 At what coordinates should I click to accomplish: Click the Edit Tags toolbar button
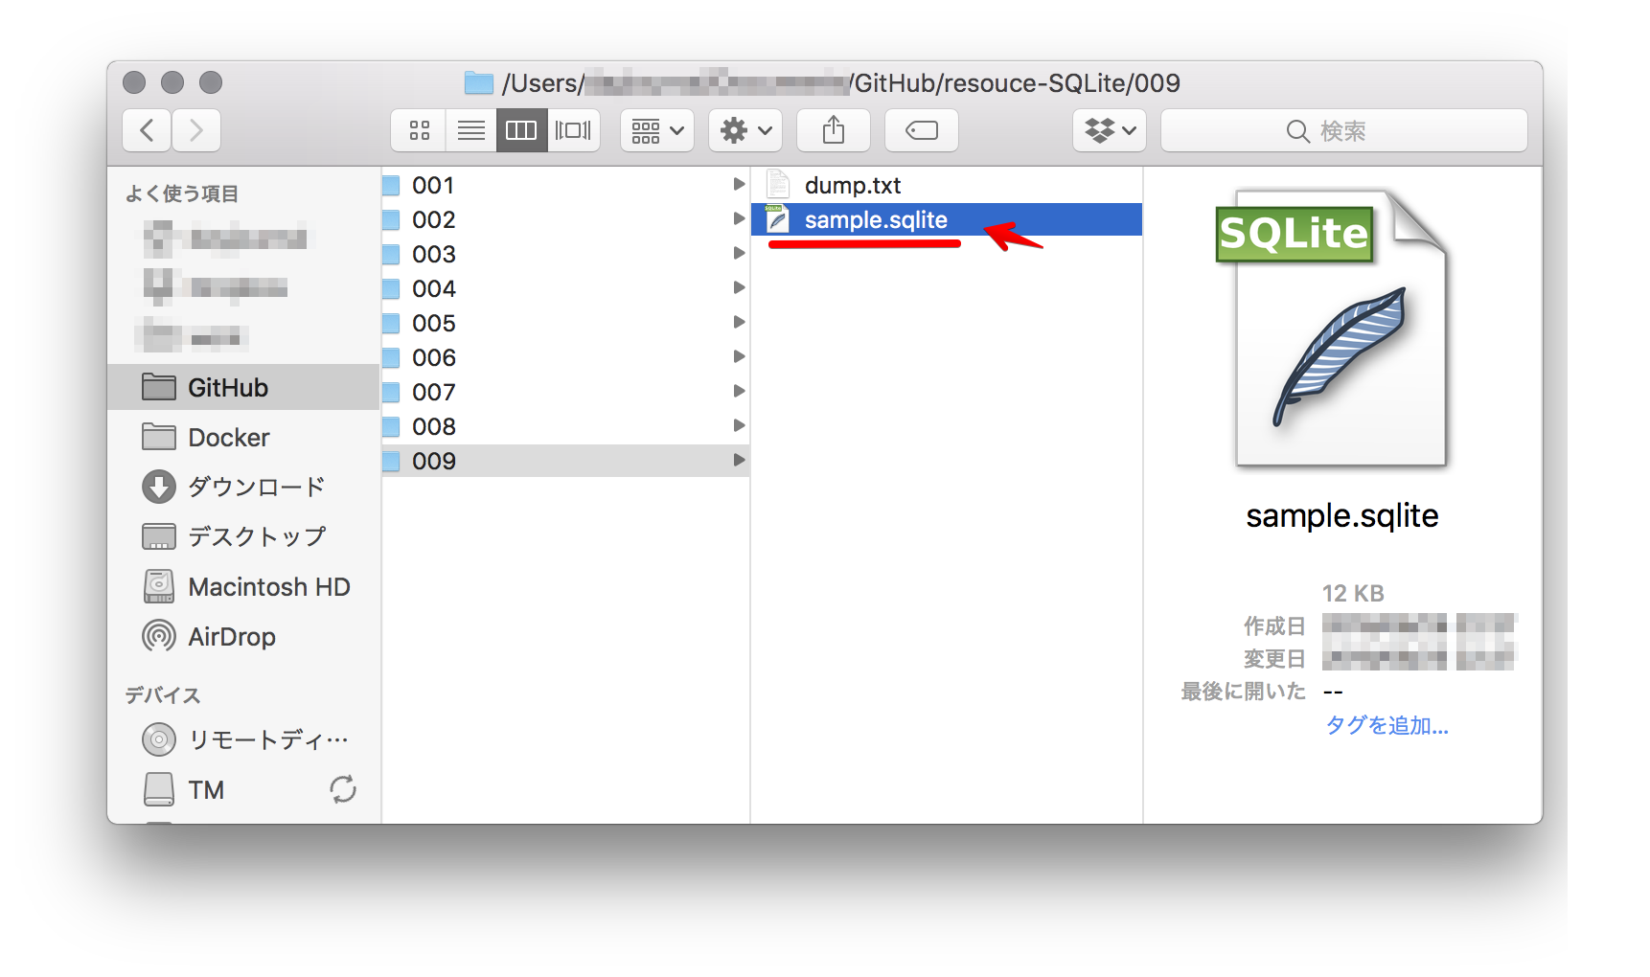click(922, 130)
